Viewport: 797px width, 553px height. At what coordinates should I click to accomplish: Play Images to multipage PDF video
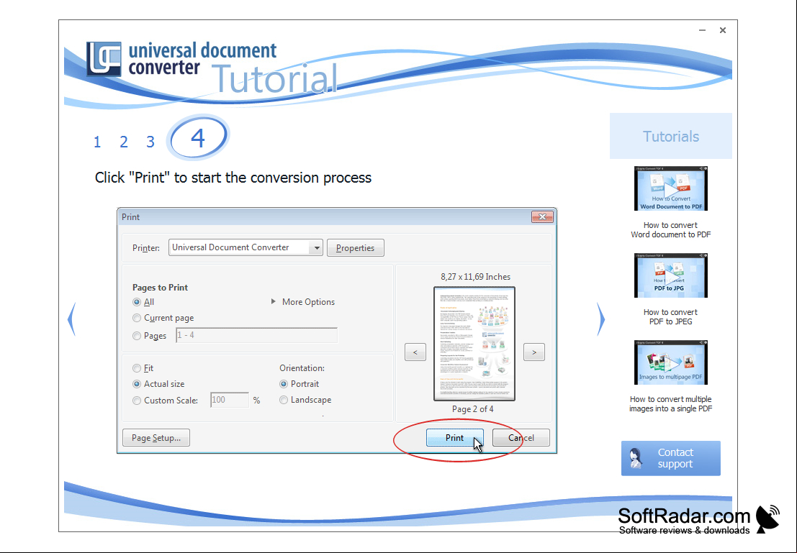(670, 362)
